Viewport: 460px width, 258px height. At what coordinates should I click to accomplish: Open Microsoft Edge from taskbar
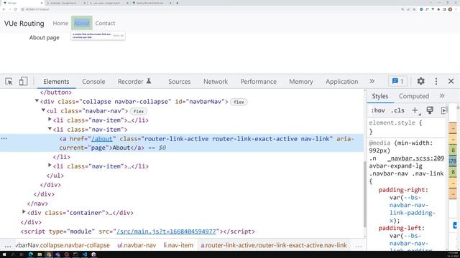[30, 254]
